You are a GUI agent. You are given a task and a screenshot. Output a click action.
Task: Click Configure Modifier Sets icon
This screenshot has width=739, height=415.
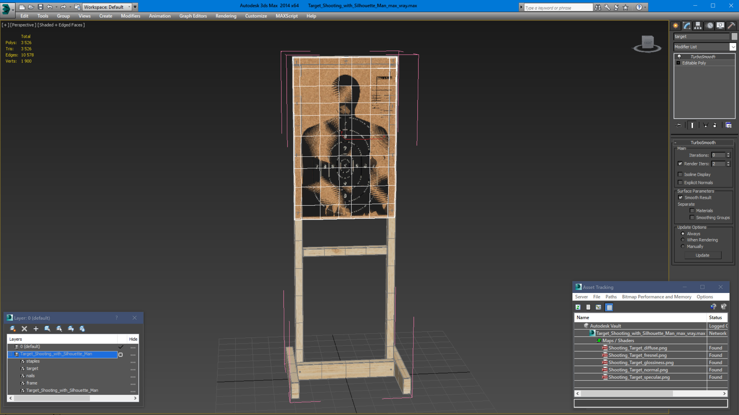pyautogui.click(x=729, y=125)
